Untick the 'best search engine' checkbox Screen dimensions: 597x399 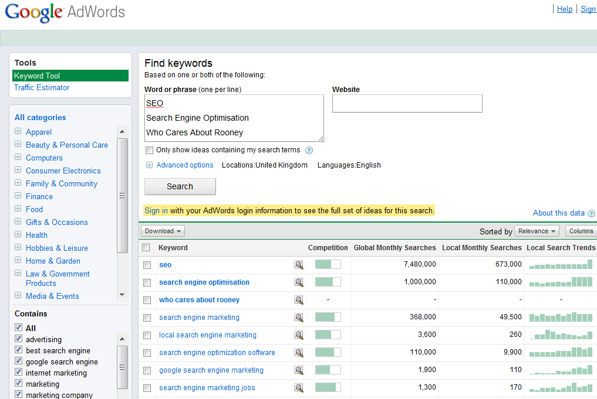pyautogui.click(x=18, y=350)
